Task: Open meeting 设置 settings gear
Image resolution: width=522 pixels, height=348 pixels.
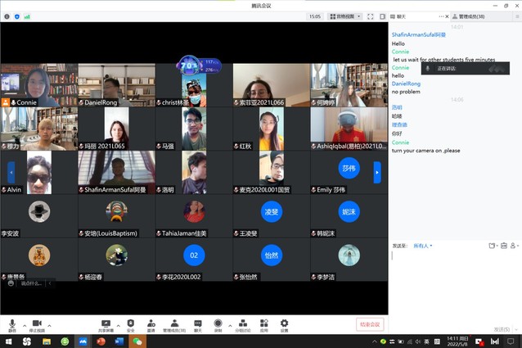Action: coord(284,324)
